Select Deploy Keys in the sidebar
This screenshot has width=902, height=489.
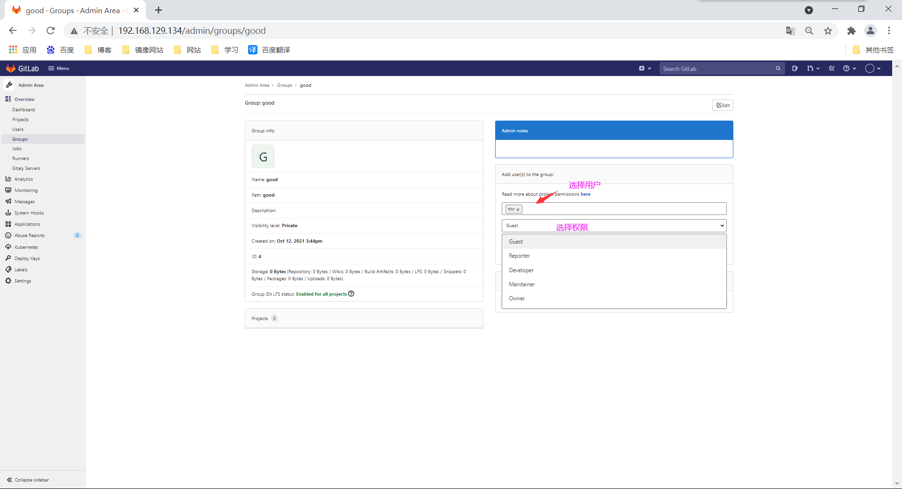pyautogui.click(x=26, y=258)
